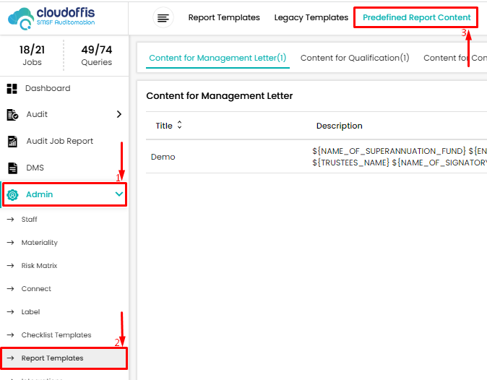Click the Audit Job Report chart icon
Screen dimensions: 487x380
[x=12, y=142]
